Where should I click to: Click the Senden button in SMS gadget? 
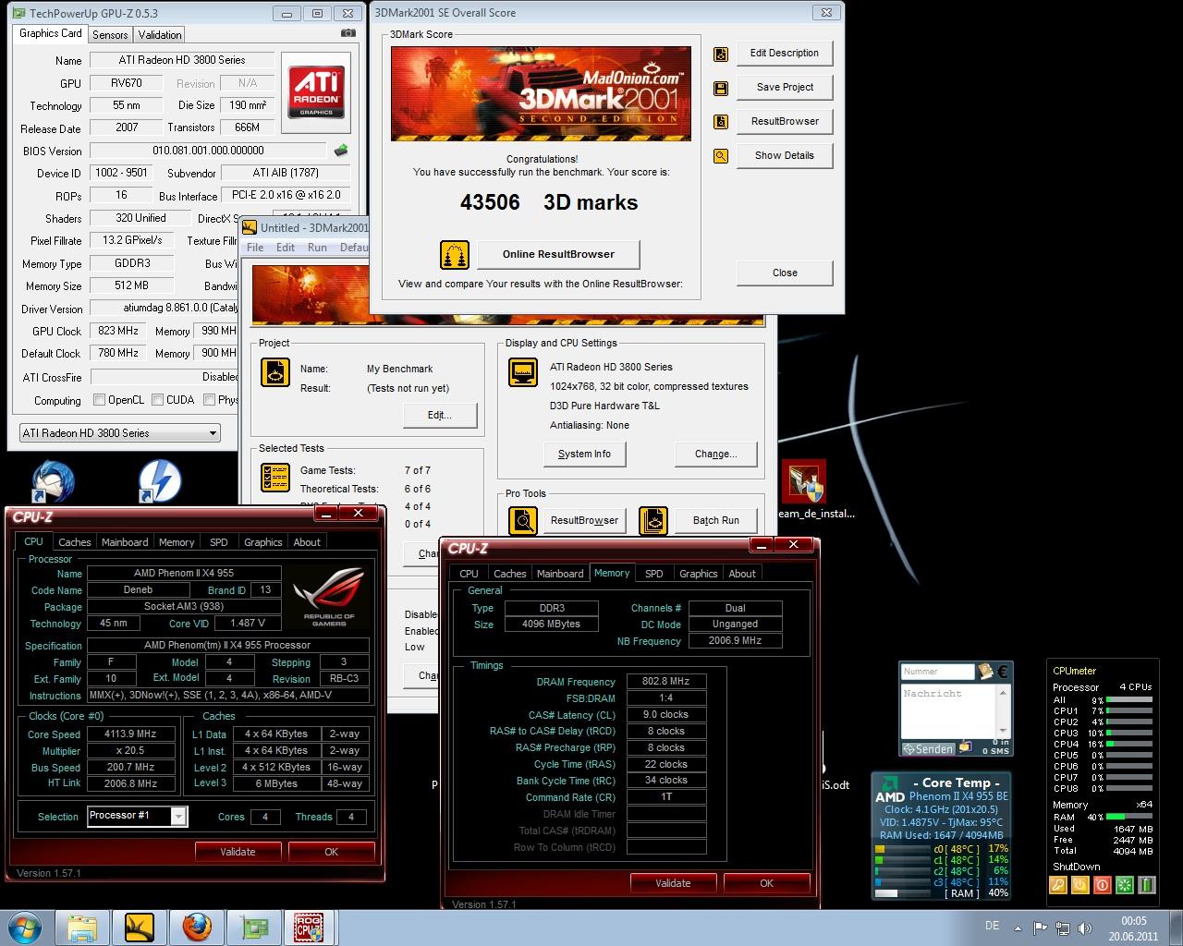[929, 748]
